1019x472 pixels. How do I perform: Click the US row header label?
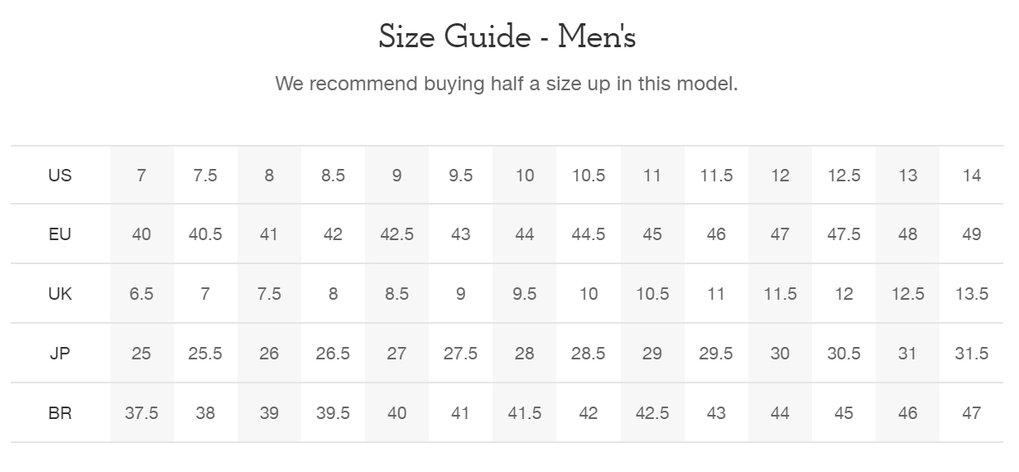click(x=60, y=175)
